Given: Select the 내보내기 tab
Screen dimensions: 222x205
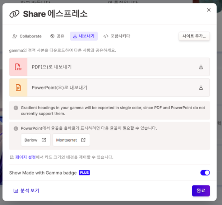Looking at the screenshot, I should 84,36.
